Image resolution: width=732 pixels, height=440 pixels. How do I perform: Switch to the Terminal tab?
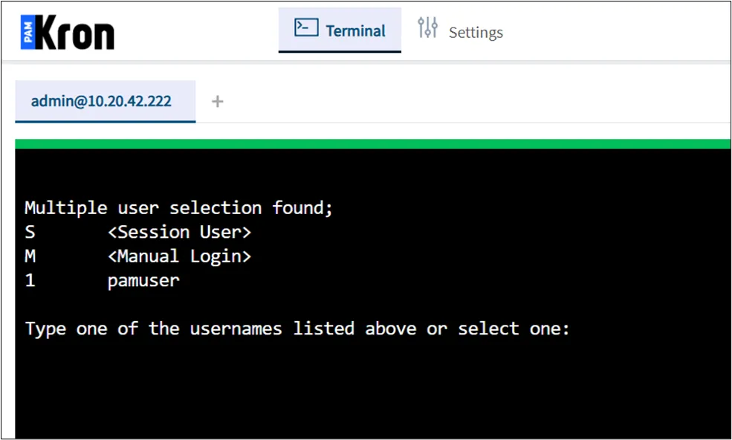tap(340, 30)
